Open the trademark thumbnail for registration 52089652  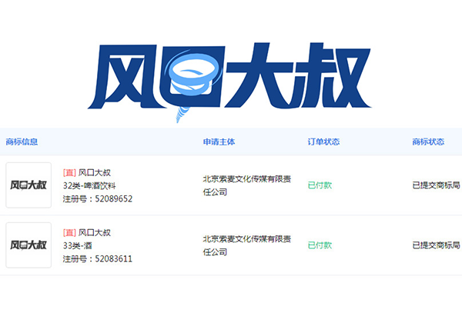point(28,185)
